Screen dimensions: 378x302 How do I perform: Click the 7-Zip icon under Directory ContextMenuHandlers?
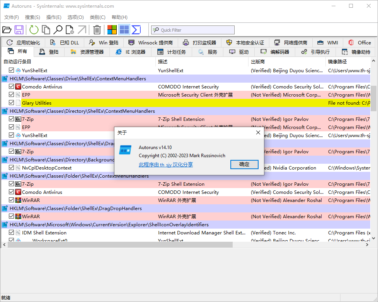tap(18, 119)
